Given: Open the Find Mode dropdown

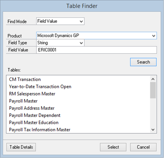Looking at the screenshot, I should [60, 21].
